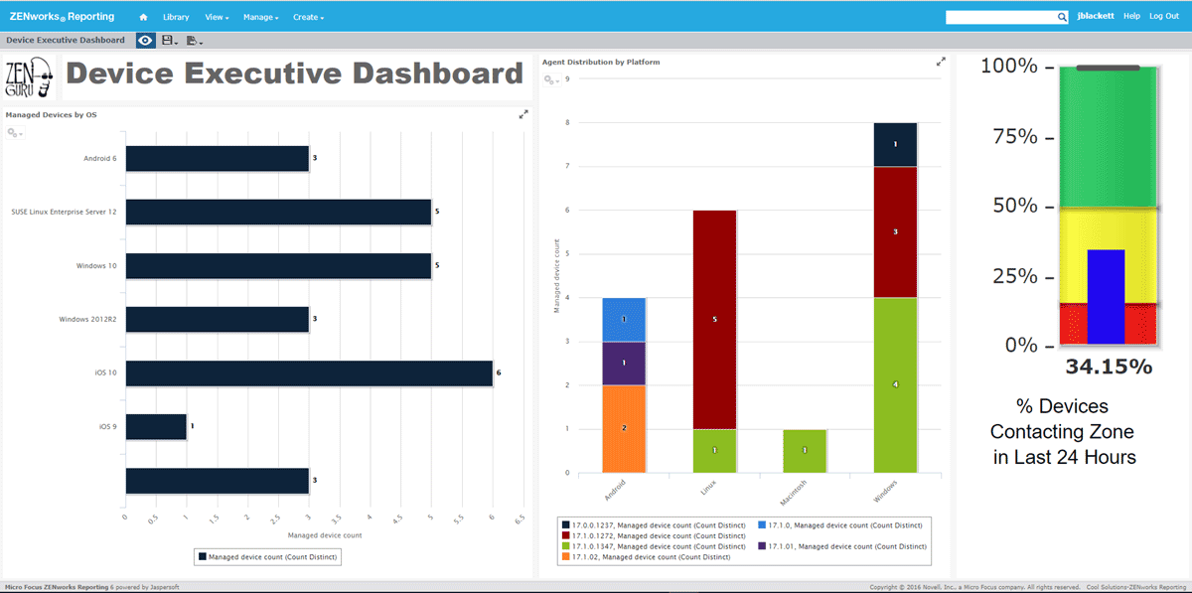Select the SUSE Linux Enterprise Server 12 bar
This screenshot has width=1192, height=593.
tap(278, 212)
